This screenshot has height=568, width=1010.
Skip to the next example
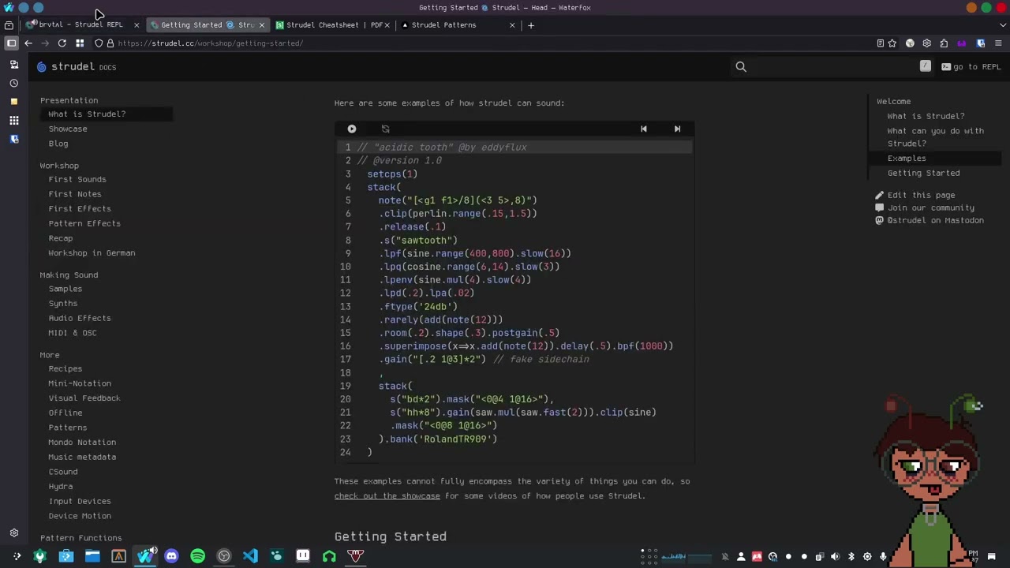(677, 129)
